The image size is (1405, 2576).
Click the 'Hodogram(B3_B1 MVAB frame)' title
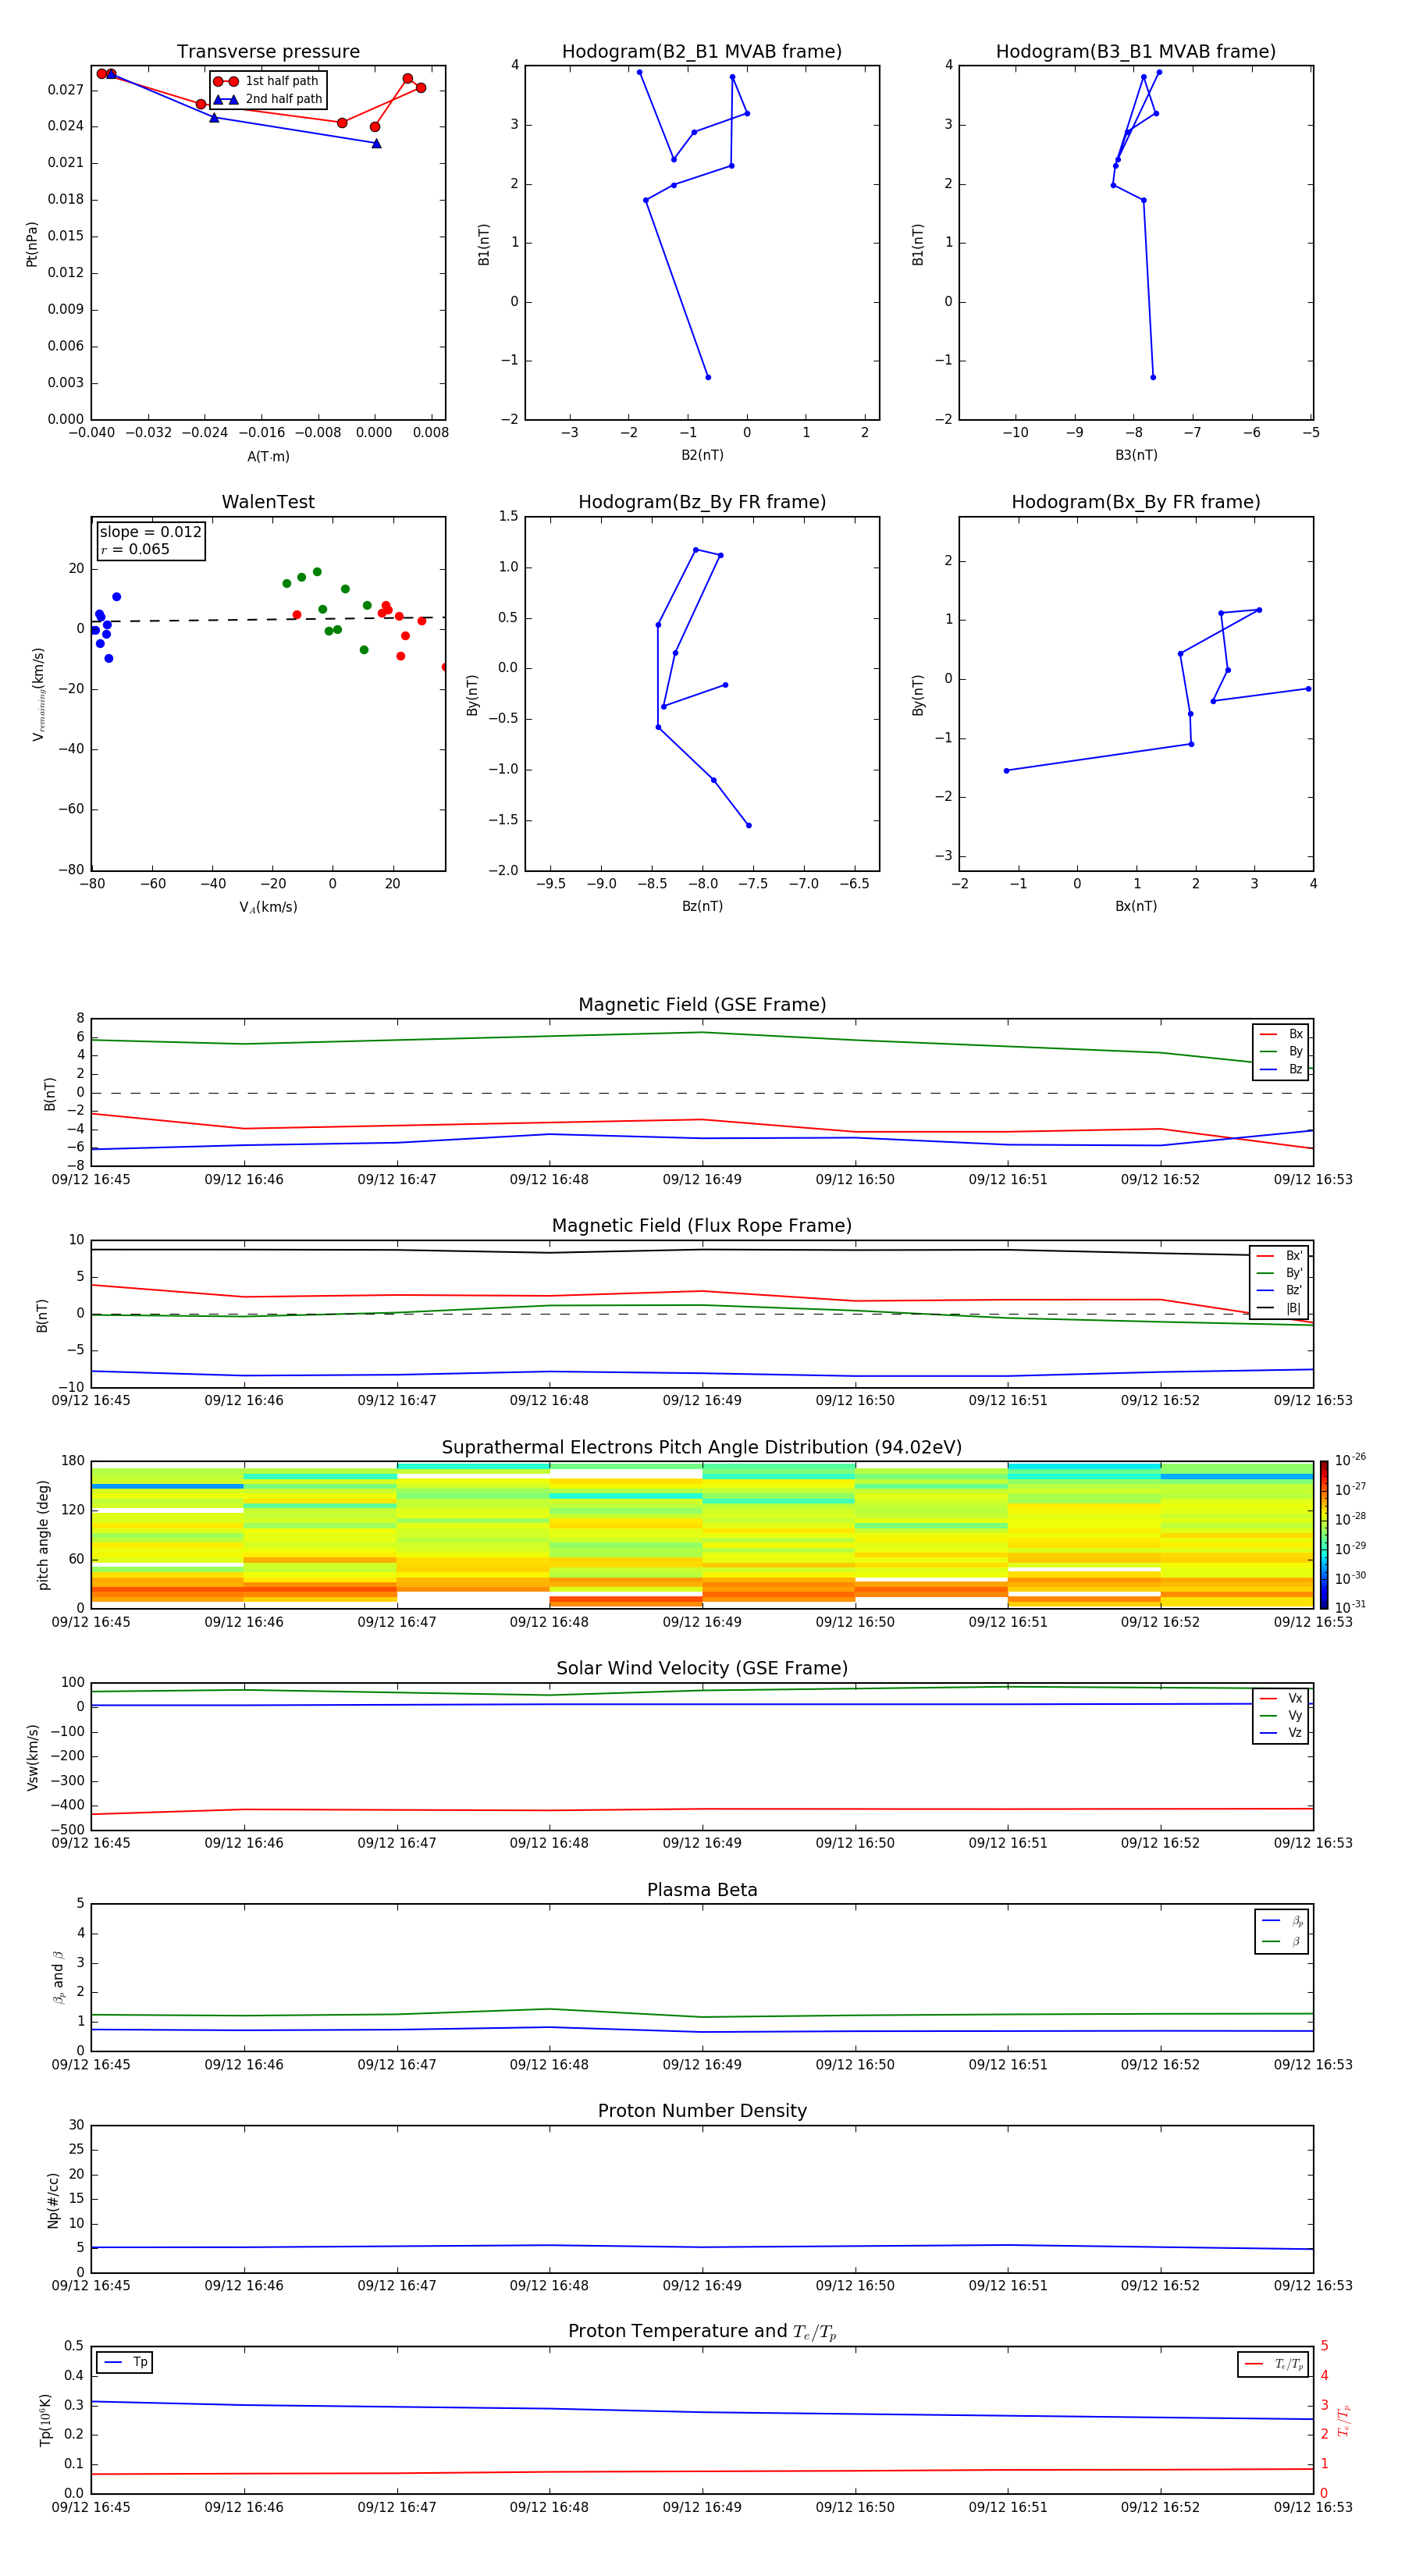pyautogui.click(x=1135, y=52)
